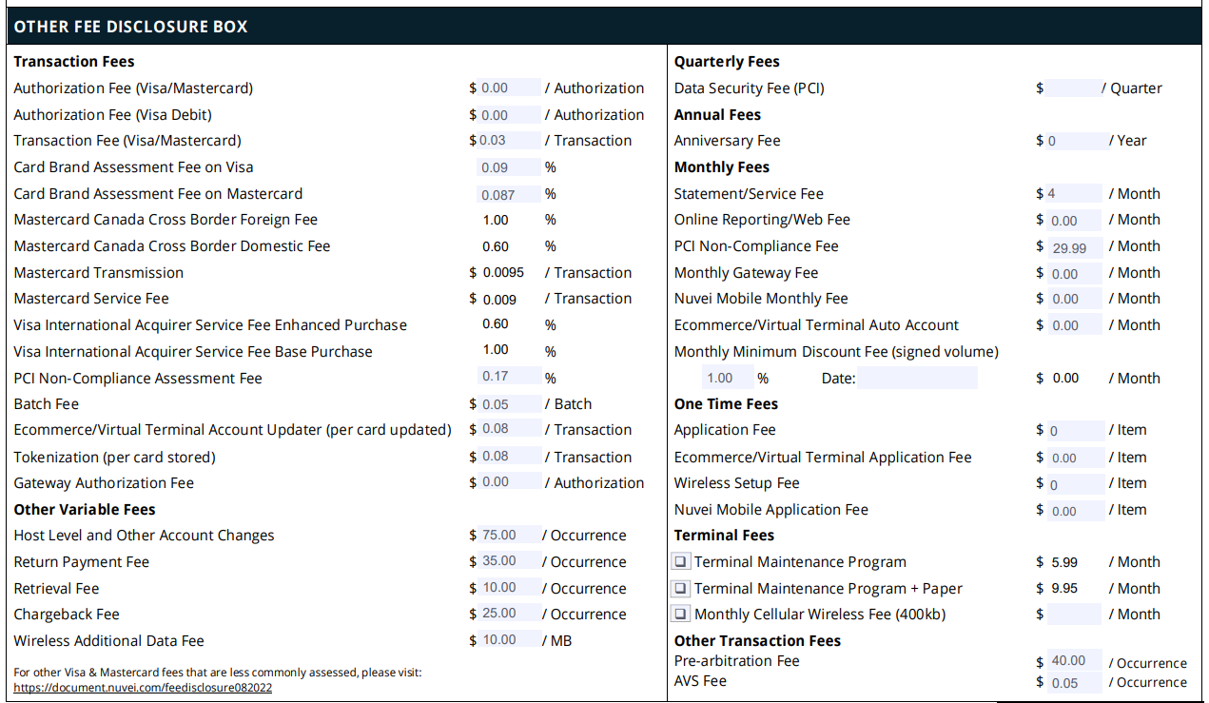Click the Authorization Fee (Visa/Mastercard) amount field

(509, 88)
